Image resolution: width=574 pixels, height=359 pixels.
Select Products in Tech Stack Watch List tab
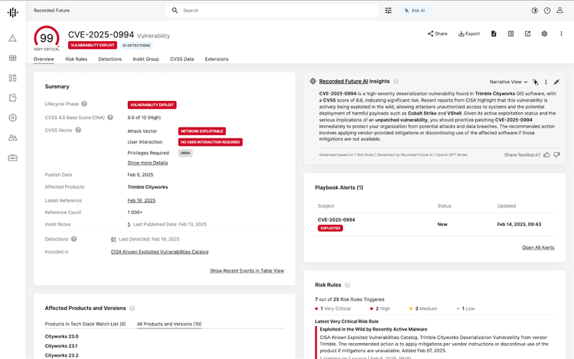click(x=85, y=324)
